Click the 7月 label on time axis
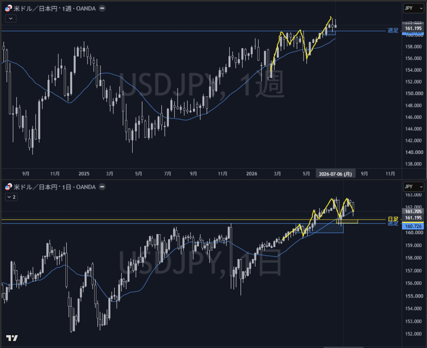This screenshot has width=427, height=348. 168,174
